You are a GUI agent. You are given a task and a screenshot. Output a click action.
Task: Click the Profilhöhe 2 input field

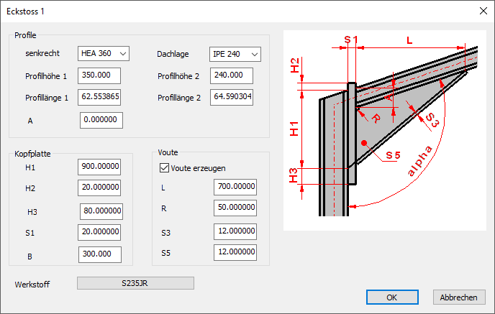pyautogui.click(x=232, y=75)
